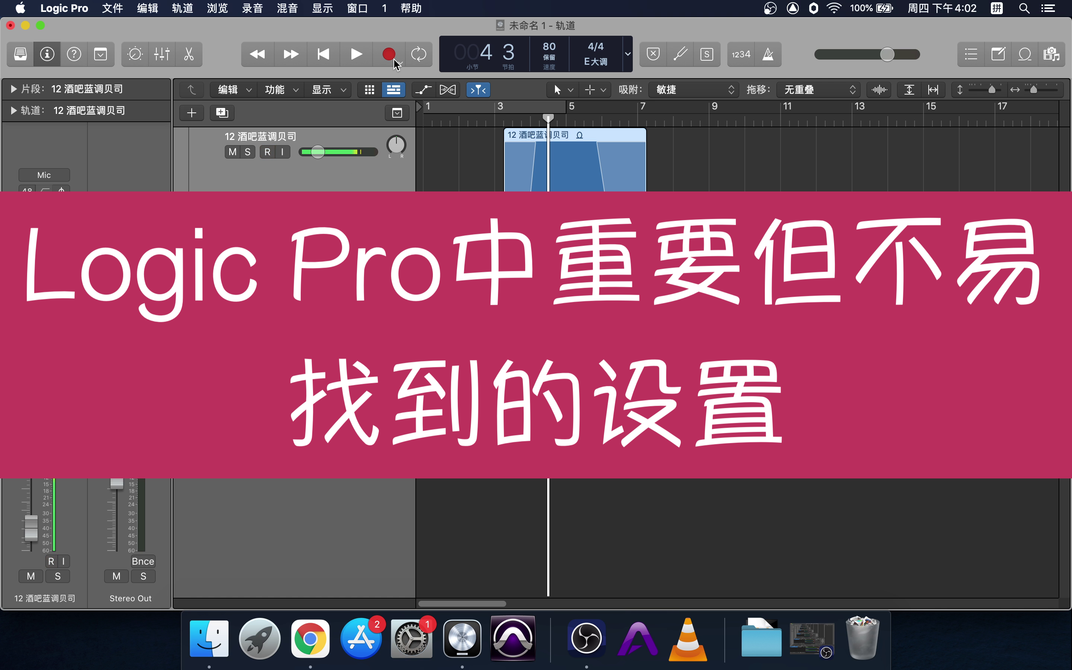Toggle horizontal auto zoom icon

pos(933,89)
